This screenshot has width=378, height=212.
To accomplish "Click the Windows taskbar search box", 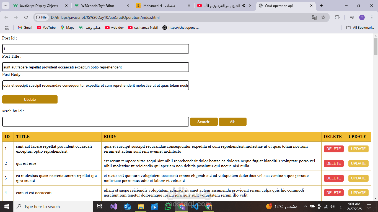I will coord(53,206).
